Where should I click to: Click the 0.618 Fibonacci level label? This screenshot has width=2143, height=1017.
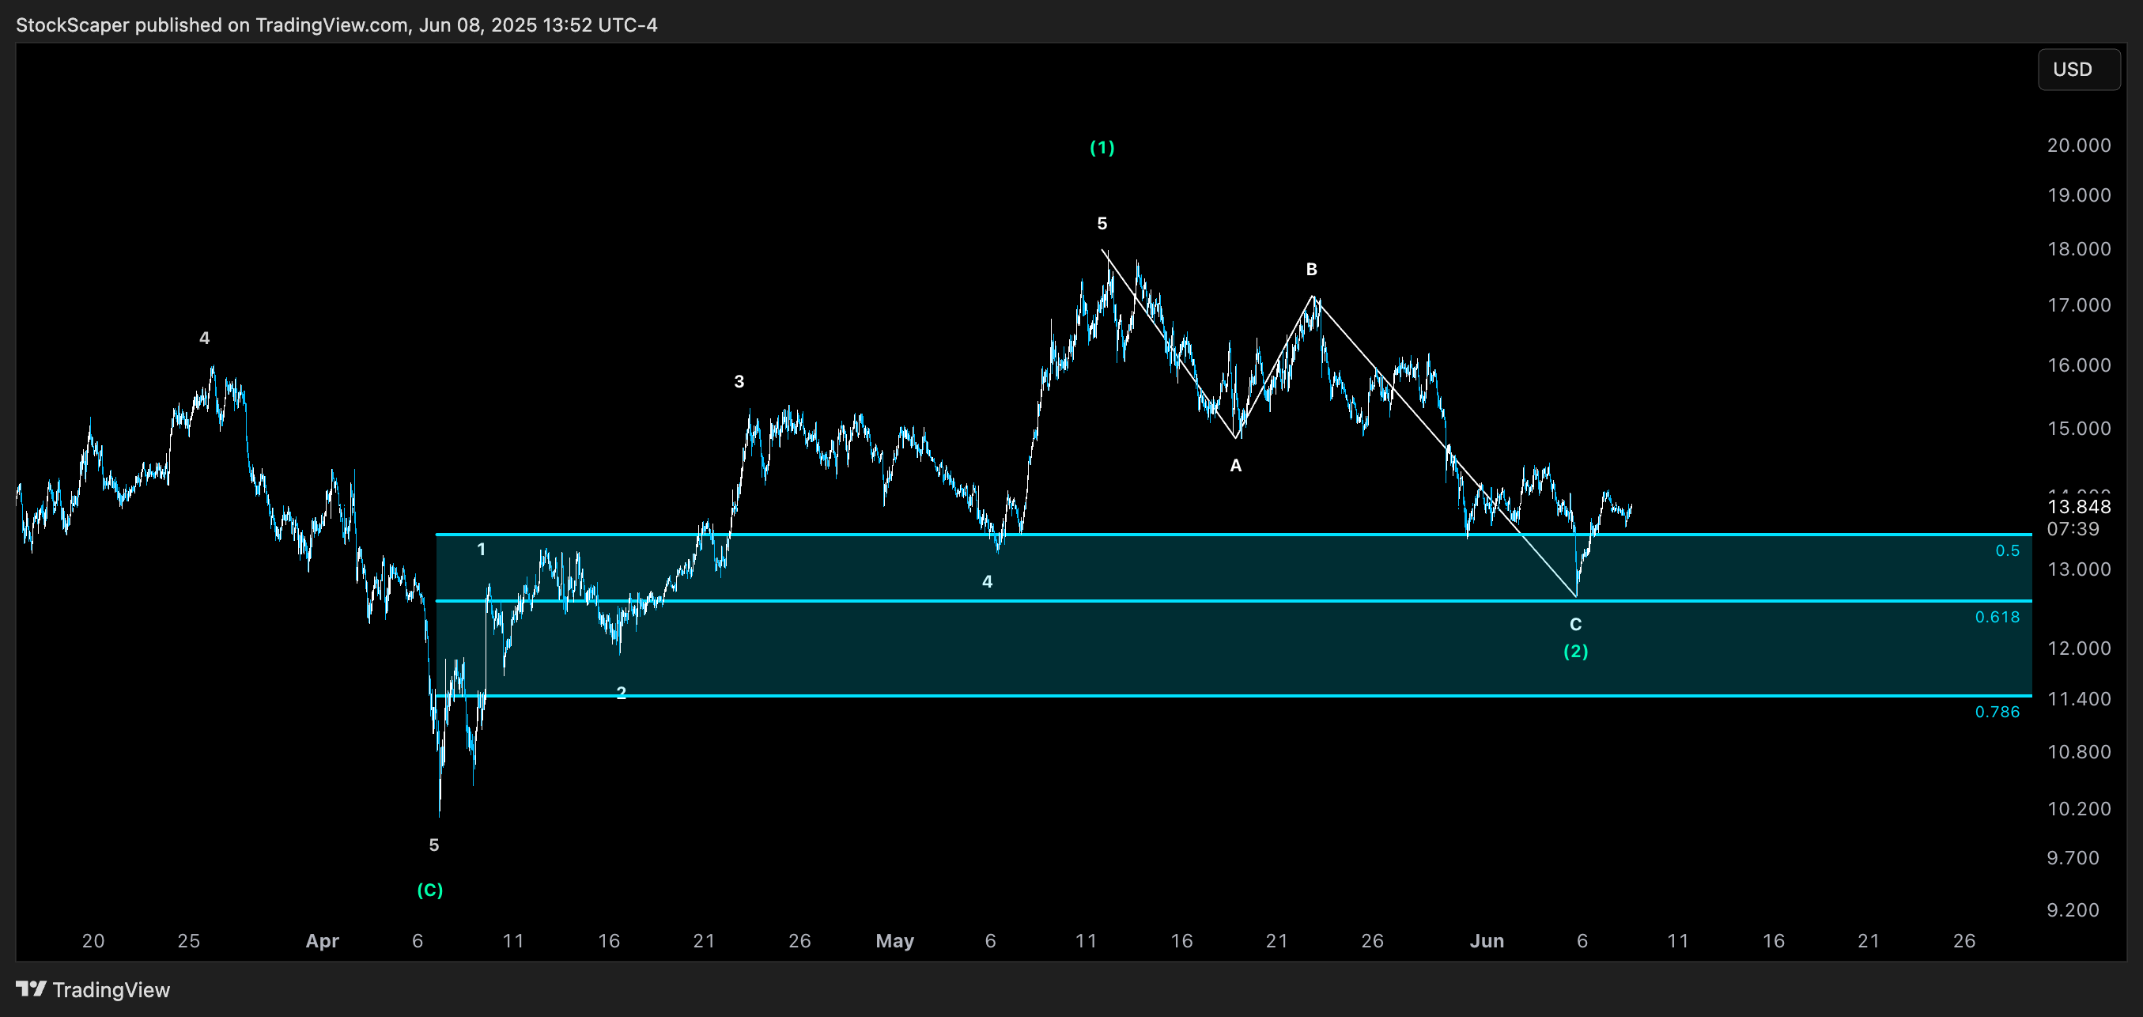(x=1997, y=618)
